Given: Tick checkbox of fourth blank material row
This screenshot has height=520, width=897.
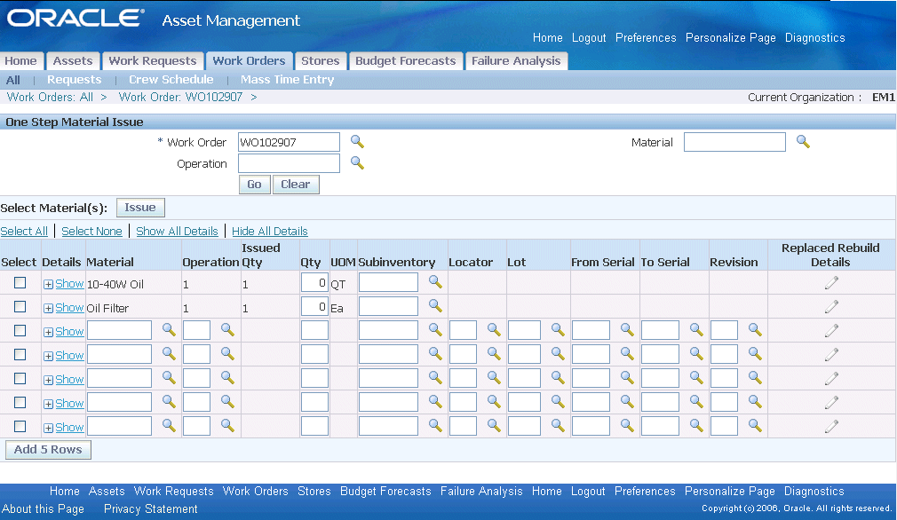Looking at the screenshot, I should coord(20,403).
